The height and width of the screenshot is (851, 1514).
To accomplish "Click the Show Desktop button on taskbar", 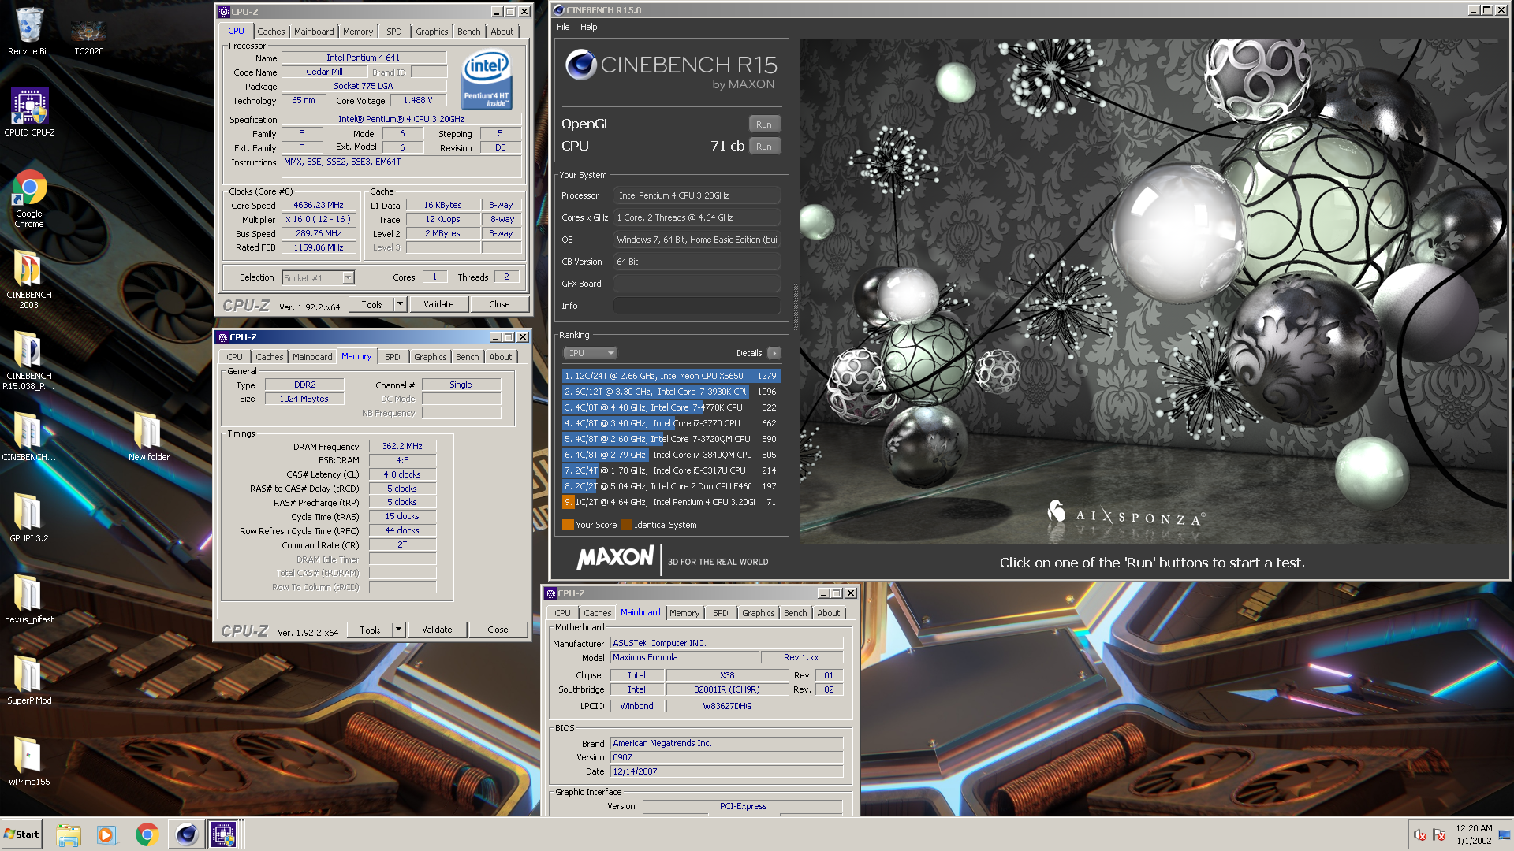I will (x=1506, y=834).
